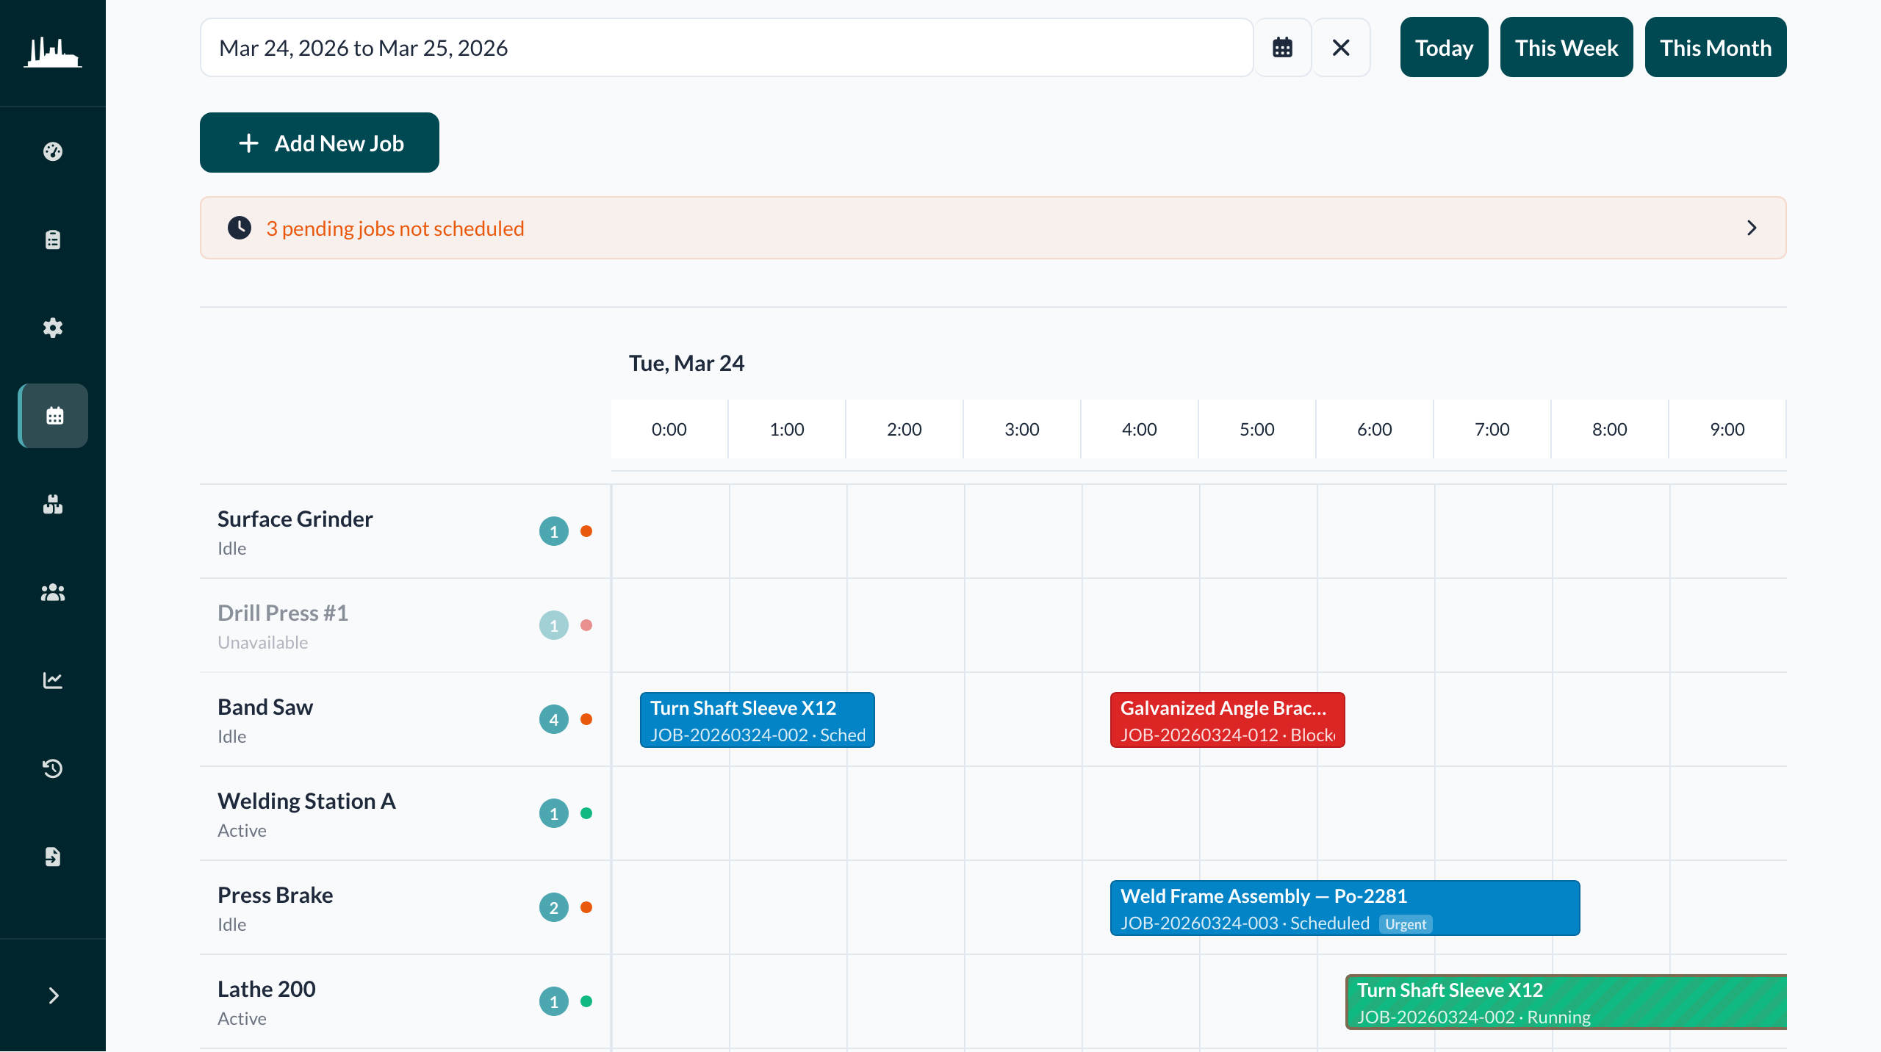Viewport: 1881px width, 1052px height.
Task: Clear the date range with the X button
Action: point(1340,47)
